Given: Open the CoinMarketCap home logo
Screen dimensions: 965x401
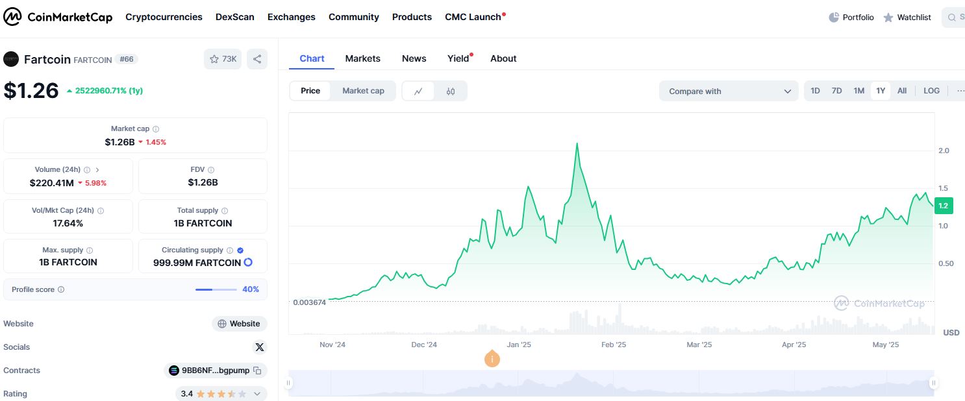Looking at the screenshot, I should pos(58,17).
